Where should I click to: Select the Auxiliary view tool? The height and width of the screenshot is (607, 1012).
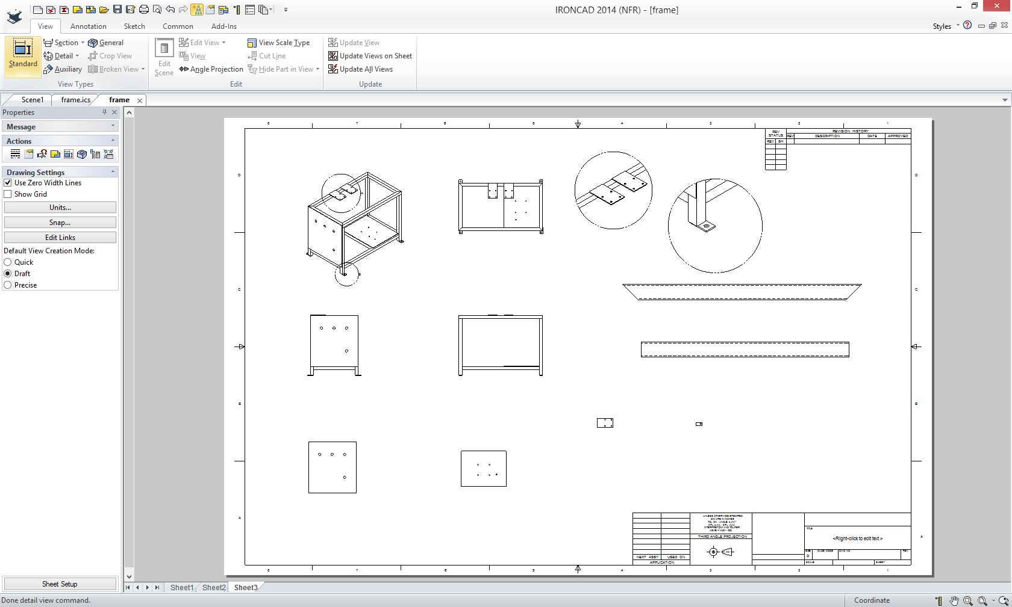click(x=63, y=69)
